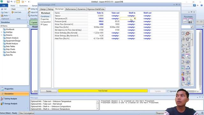The width and height of the screenshot is (204, 115).
Task: Open quick access toolbar customize dropdown
Action: tap(29, 2)
